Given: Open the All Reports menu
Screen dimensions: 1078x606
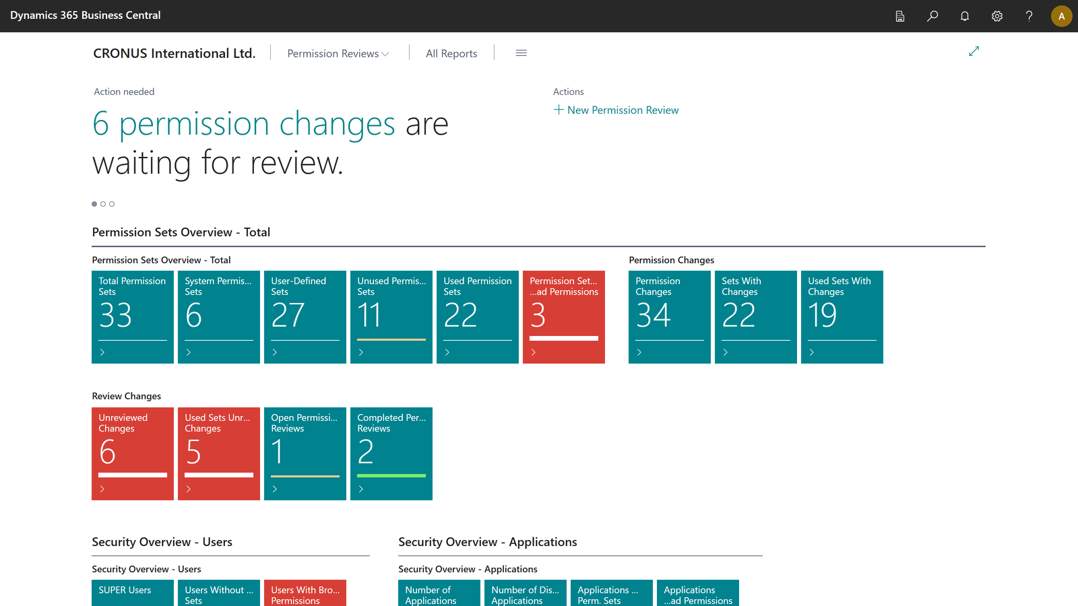Looking at the screenshot, I should pos(451,53).
